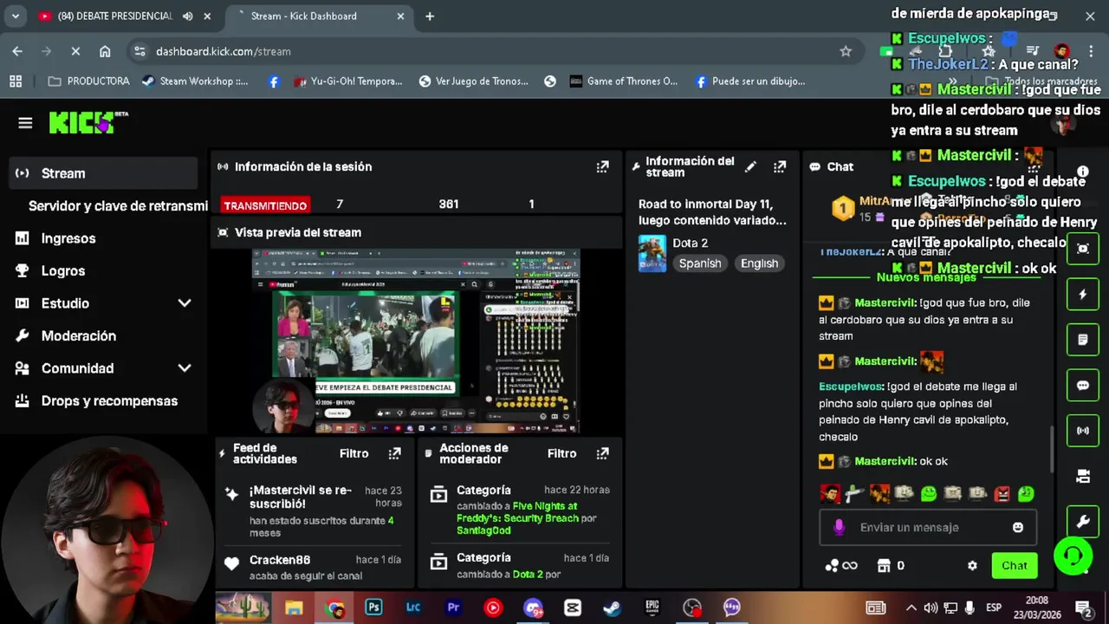The width and height of the screenshot is (1109, 624).
Task: Open Steam from the taskbar
Action: (x=612, y=608)
